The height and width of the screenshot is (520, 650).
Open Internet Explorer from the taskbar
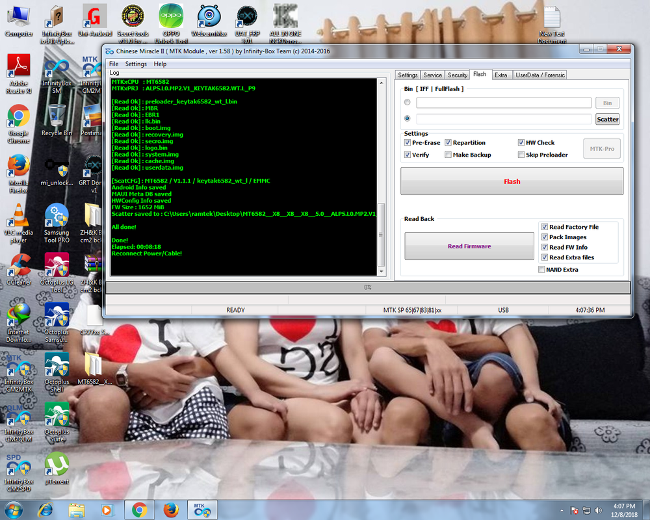(x=45, y=510)
